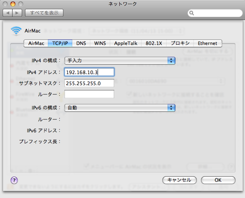Click the AirMac Wi-Fi icon
The height and width of the screenshot is (198, 245).
click(x=16, y=31)
